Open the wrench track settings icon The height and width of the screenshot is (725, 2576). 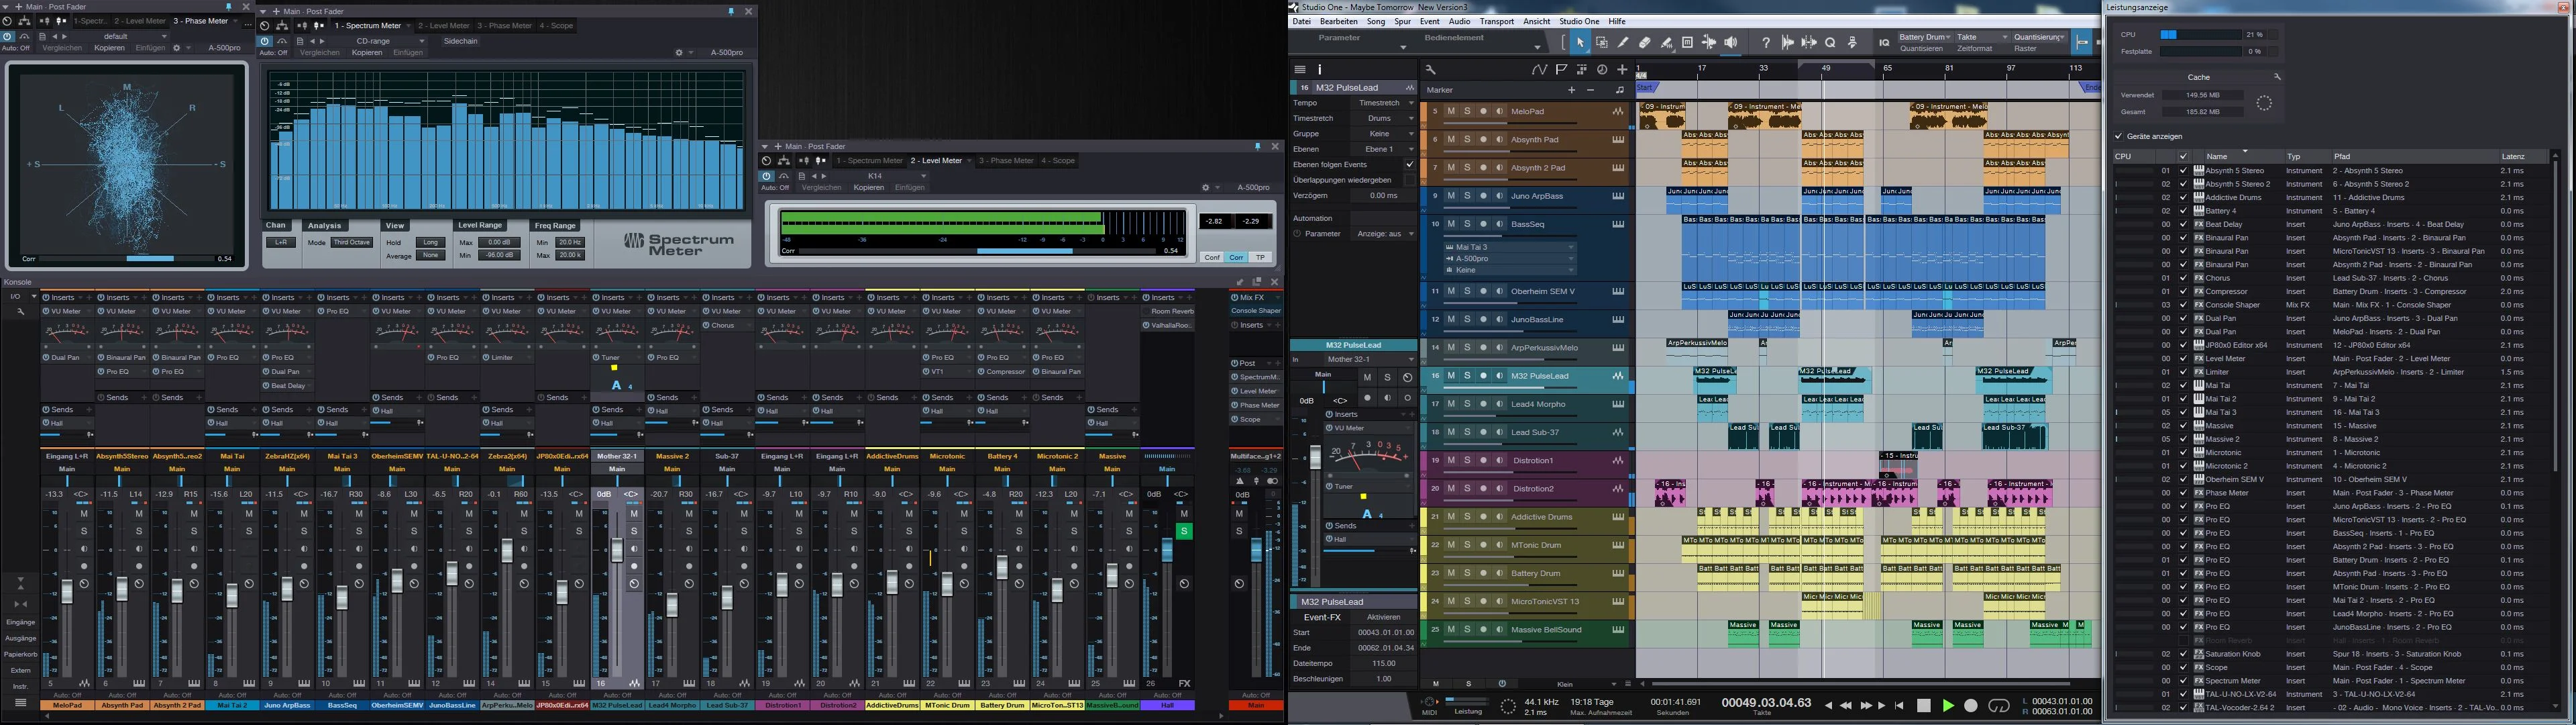coord(1431,70)
